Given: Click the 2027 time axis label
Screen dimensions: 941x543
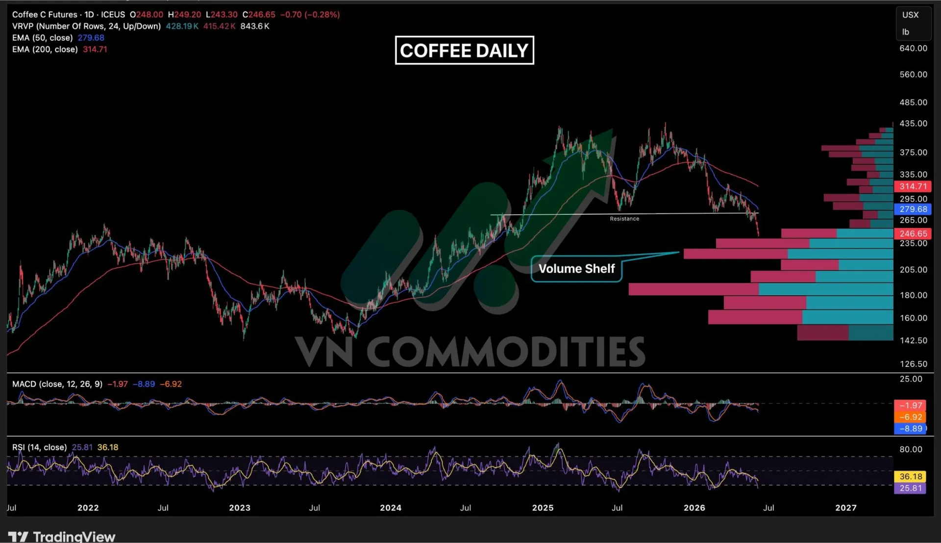Looking at the screenshot, I should [x=846, y=508].
